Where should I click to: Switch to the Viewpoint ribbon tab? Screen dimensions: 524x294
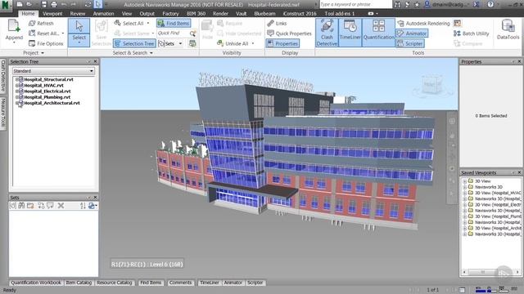52,14
